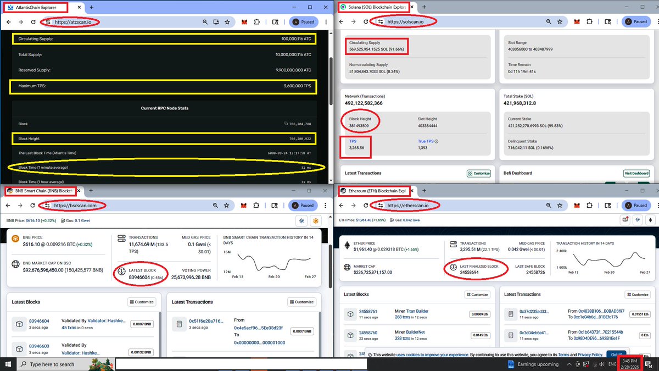Open Chrome menu in the AtlantisChain window
659x371 pixels.
point(325,21)
